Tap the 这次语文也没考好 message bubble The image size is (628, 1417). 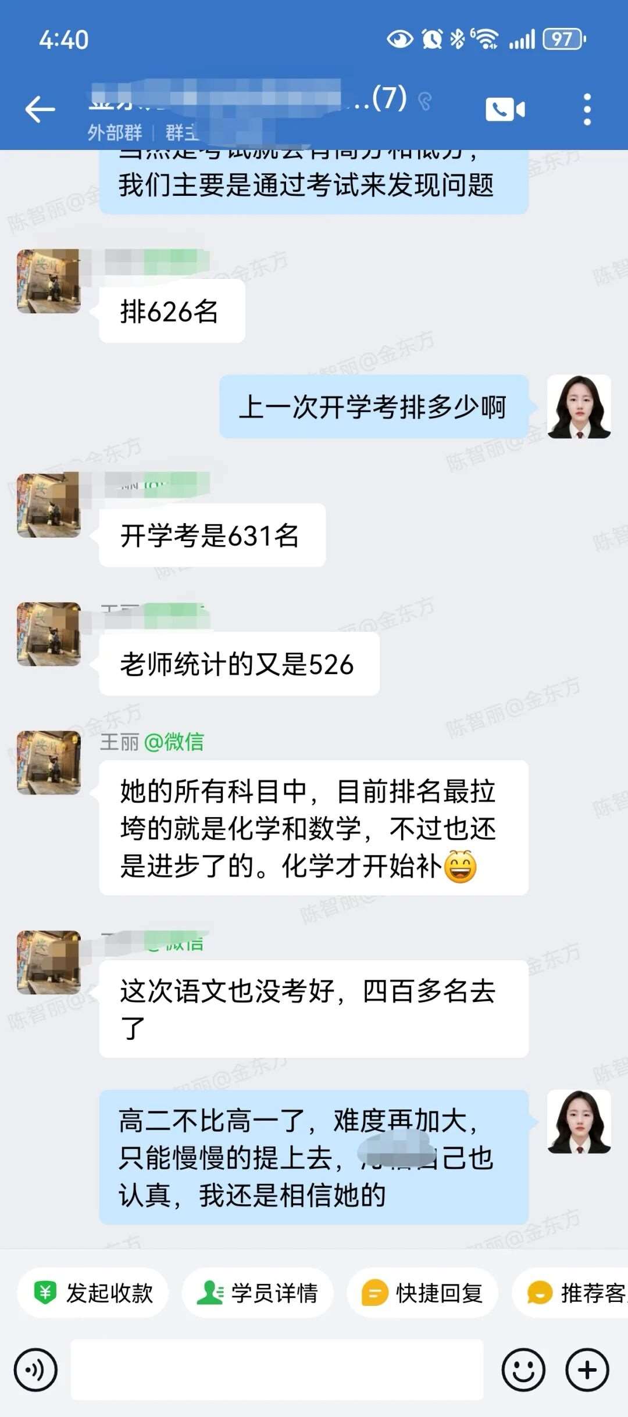coord(314,1009)
